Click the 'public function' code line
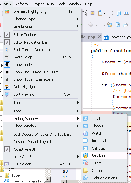Screen dimensions: 131x183 (x=111, y=51)
